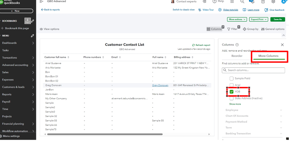289x144 pixels.
Task: Click the green Save As button
Action: coord(277,19)
